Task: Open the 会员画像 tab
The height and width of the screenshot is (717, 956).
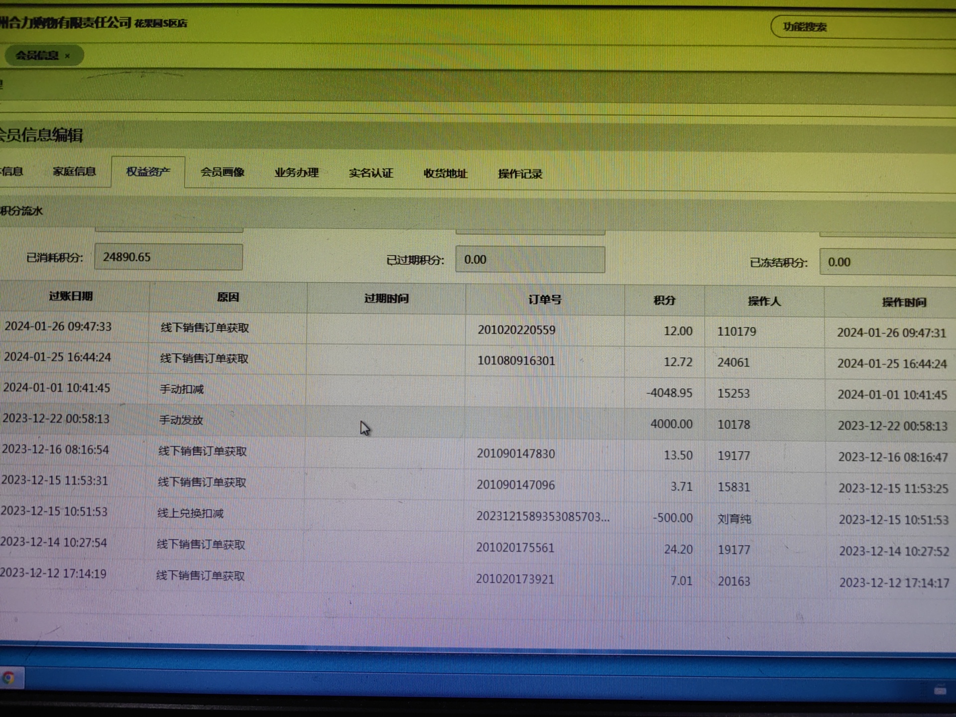Action: point(222,172)
